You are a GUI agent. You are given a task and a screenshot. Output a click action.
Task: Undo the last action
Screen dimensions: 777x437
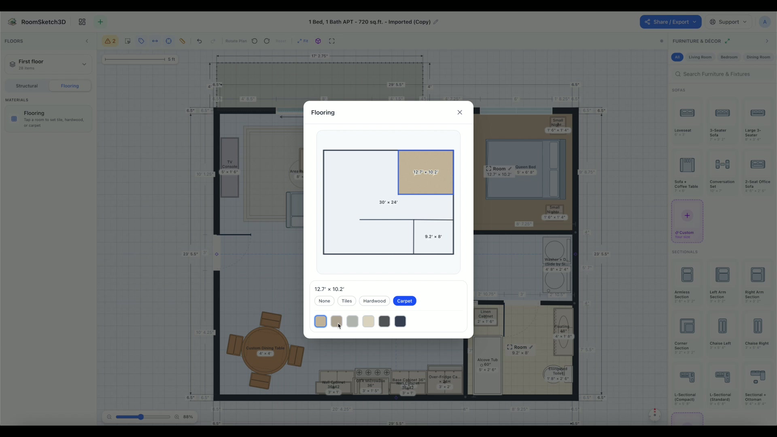click(200, 41)
